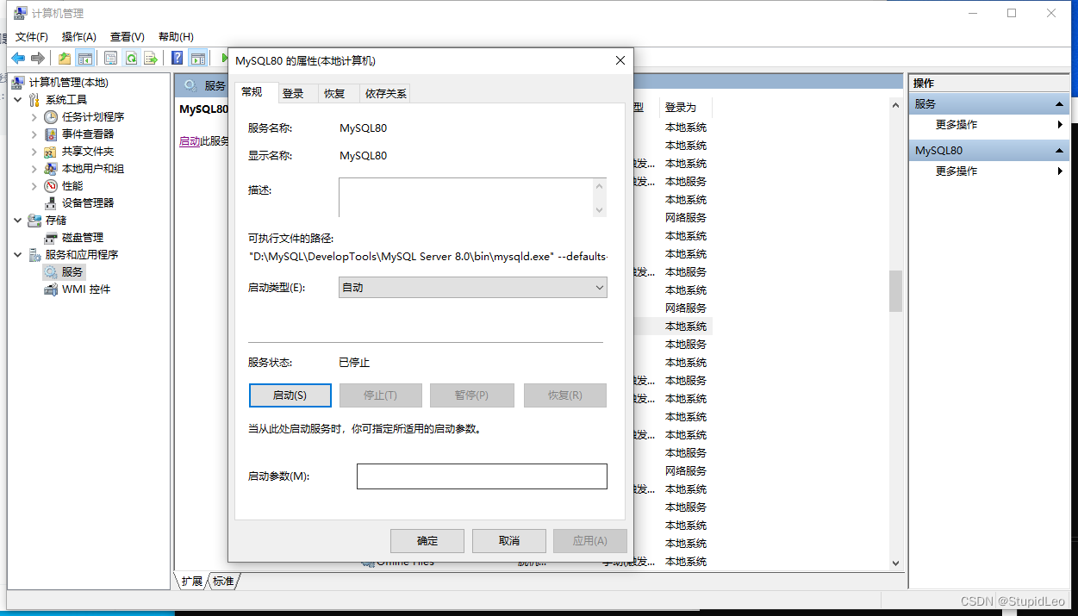Click the properties toolbar icon
The height and width of the screenshot is (616, 1078).
[x=111, y=57]
